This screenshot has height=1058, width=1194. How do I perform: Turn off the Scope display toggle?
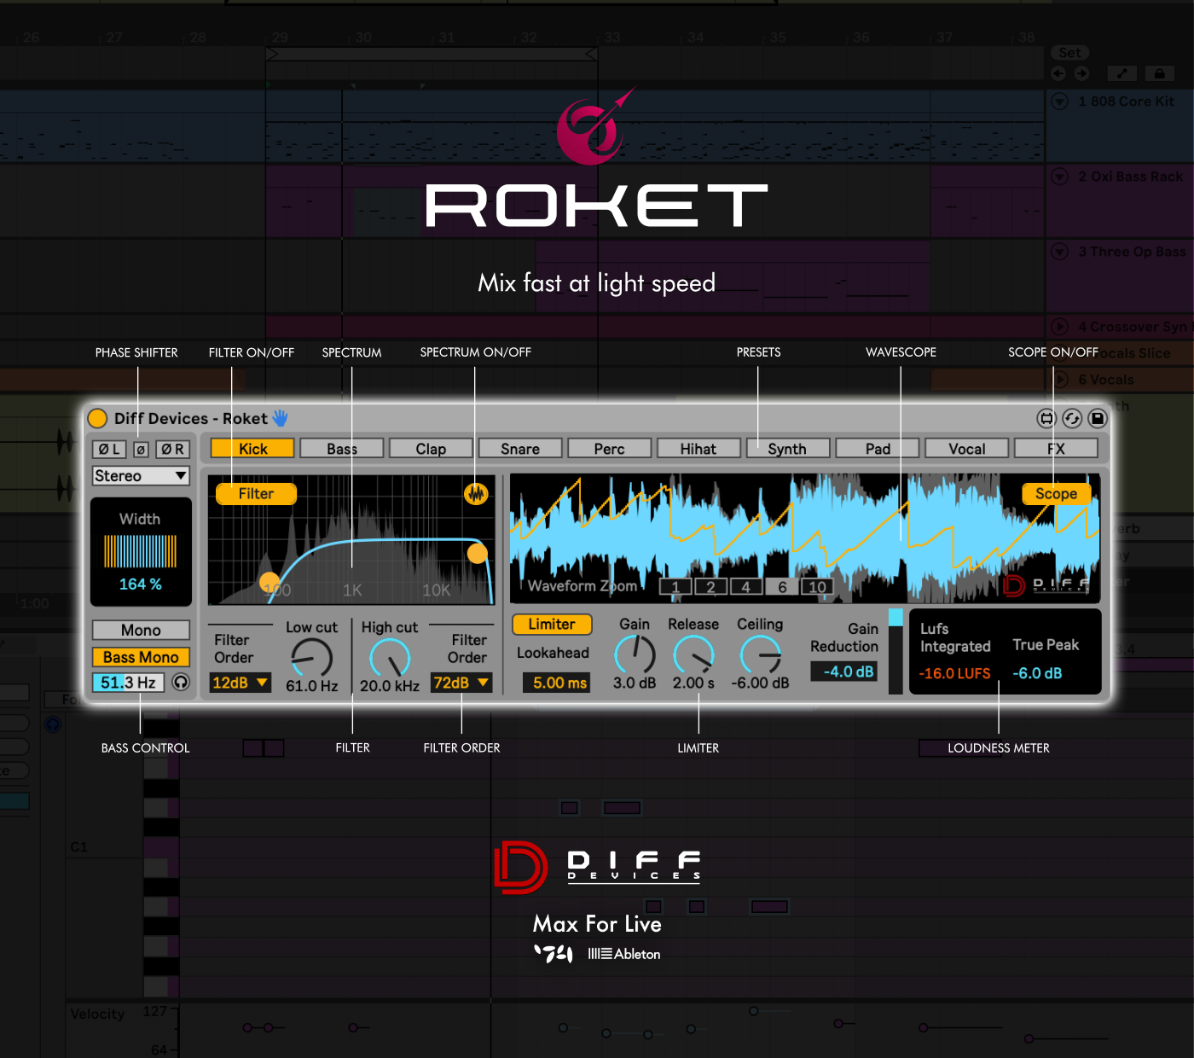click(1056, 493)
